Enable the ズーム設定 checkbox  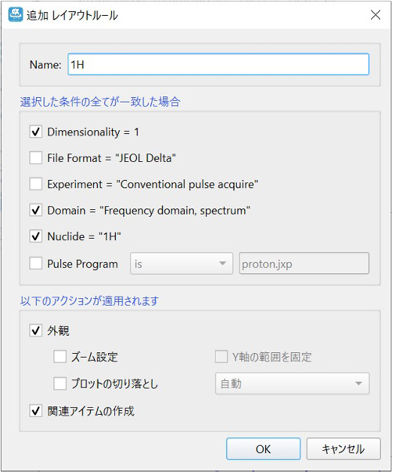[x=60, y=357]
